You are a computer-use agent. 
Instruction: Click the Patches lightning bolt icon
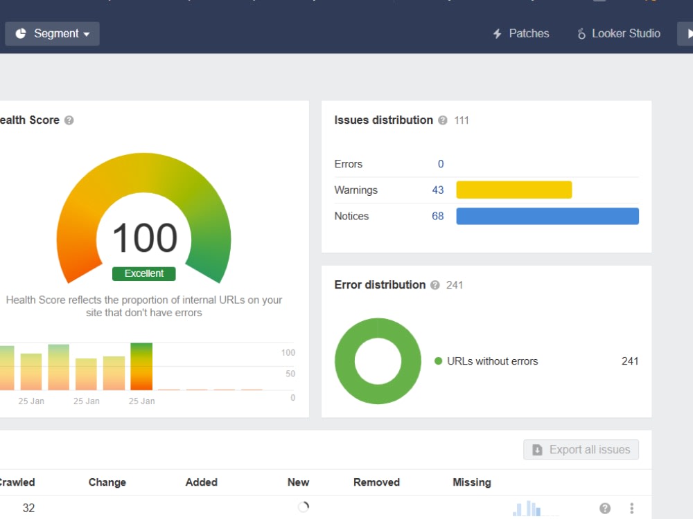(x=497, y=33)
